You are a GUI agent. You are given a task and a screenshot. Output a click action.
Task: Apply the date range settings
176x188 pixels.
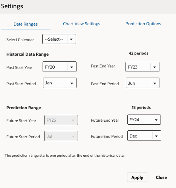[x=137, y=177]
